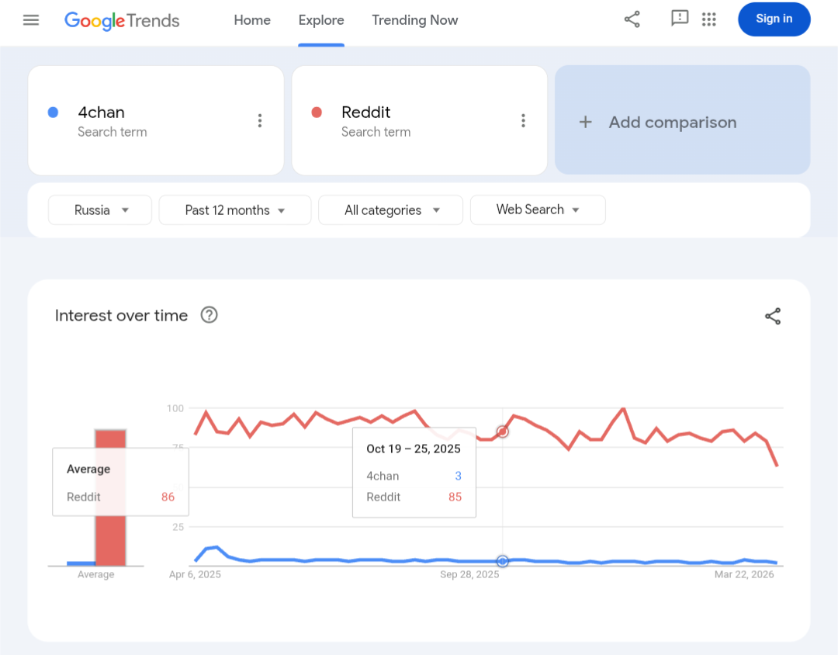This screenshot has height=655, width=838.
Task: Open the send feedback icon
Action: point(679,19)
